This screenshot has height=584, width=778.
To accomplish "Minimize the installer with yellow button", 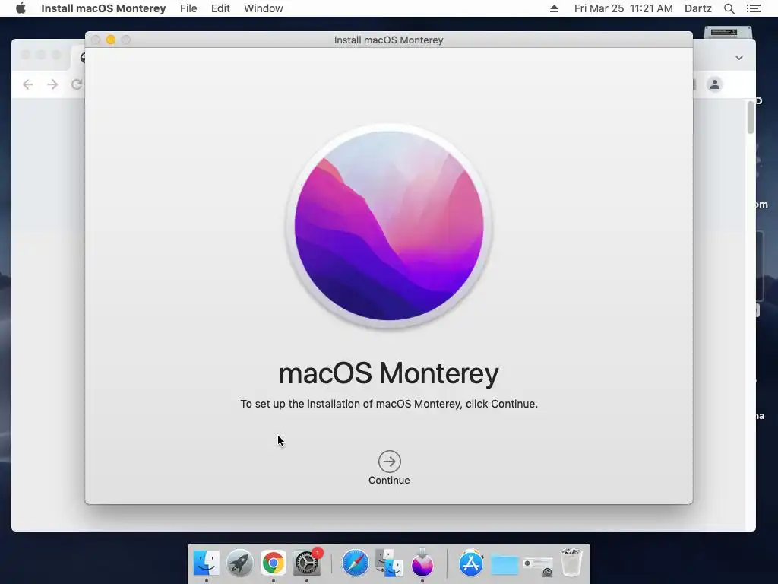I will pyautogui.click(x=111, y=40).
